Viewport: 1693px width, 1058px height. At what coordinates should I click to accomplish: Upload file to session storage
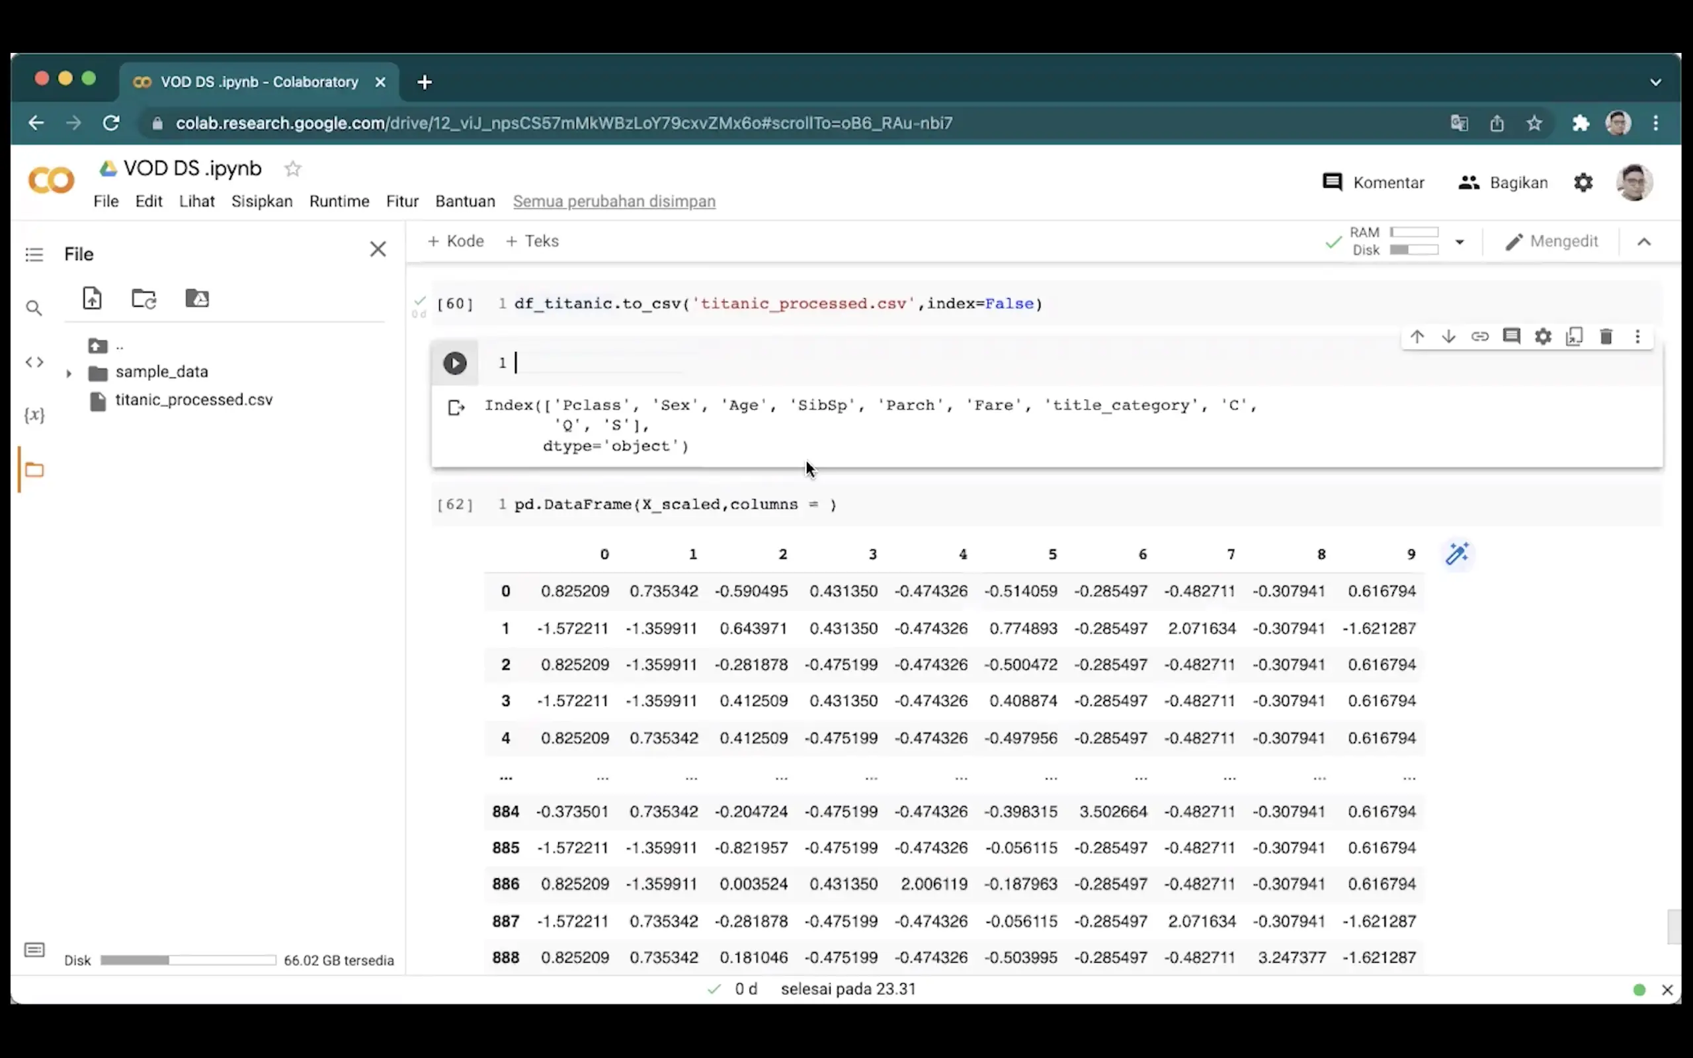tap(93, 298)
